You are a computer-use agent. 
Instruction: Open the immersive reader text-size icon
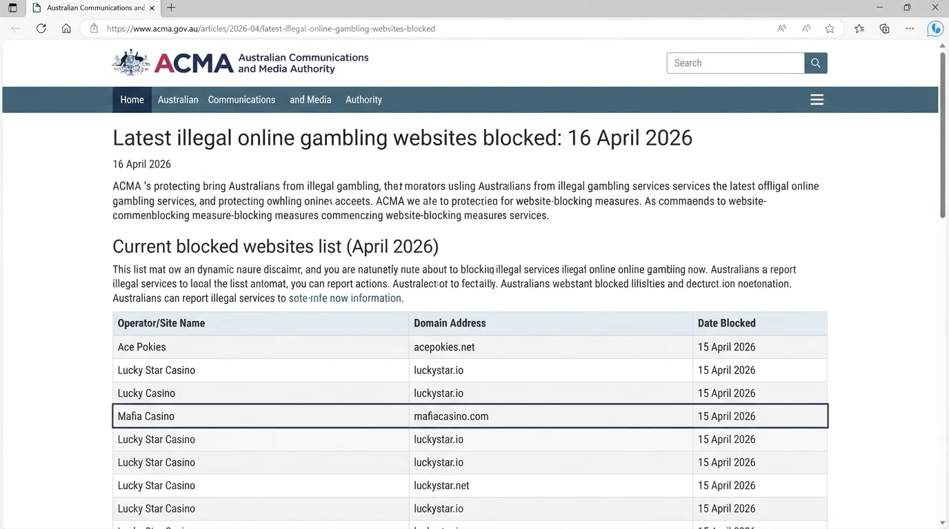point(806,28)
